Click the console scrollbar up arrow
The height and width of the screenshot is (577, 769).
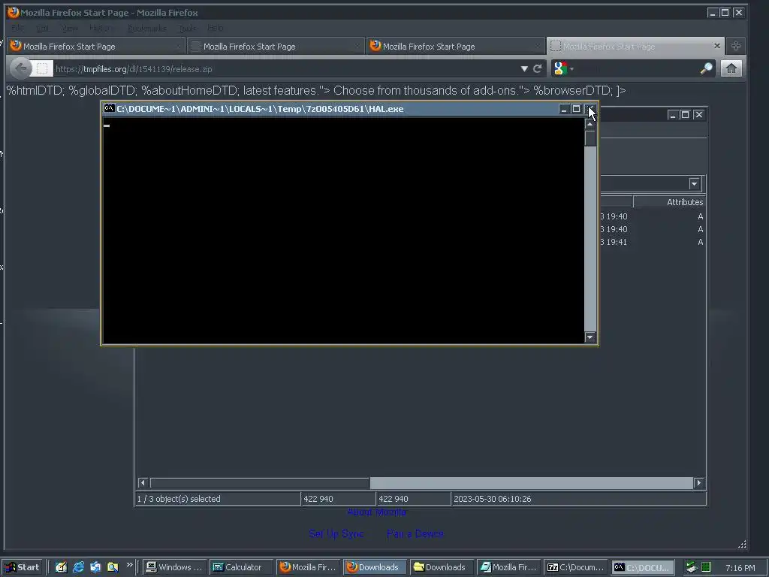(x=590, y=124)
